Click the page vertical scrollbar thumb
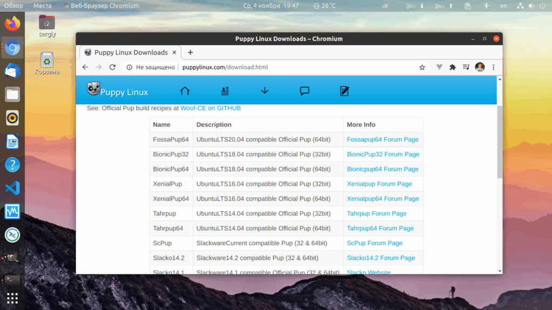The width and height of the screenshot is (552, 310). coord(500,142)
